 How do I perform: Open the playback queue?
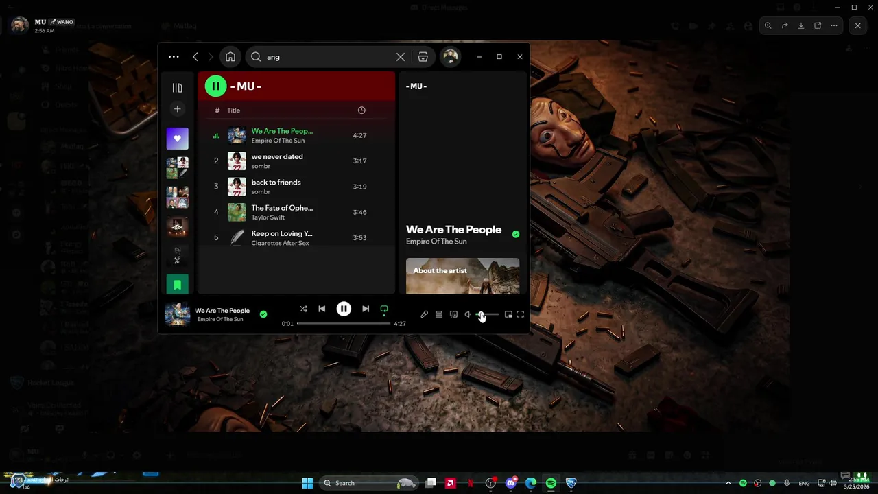coord(439,314)
